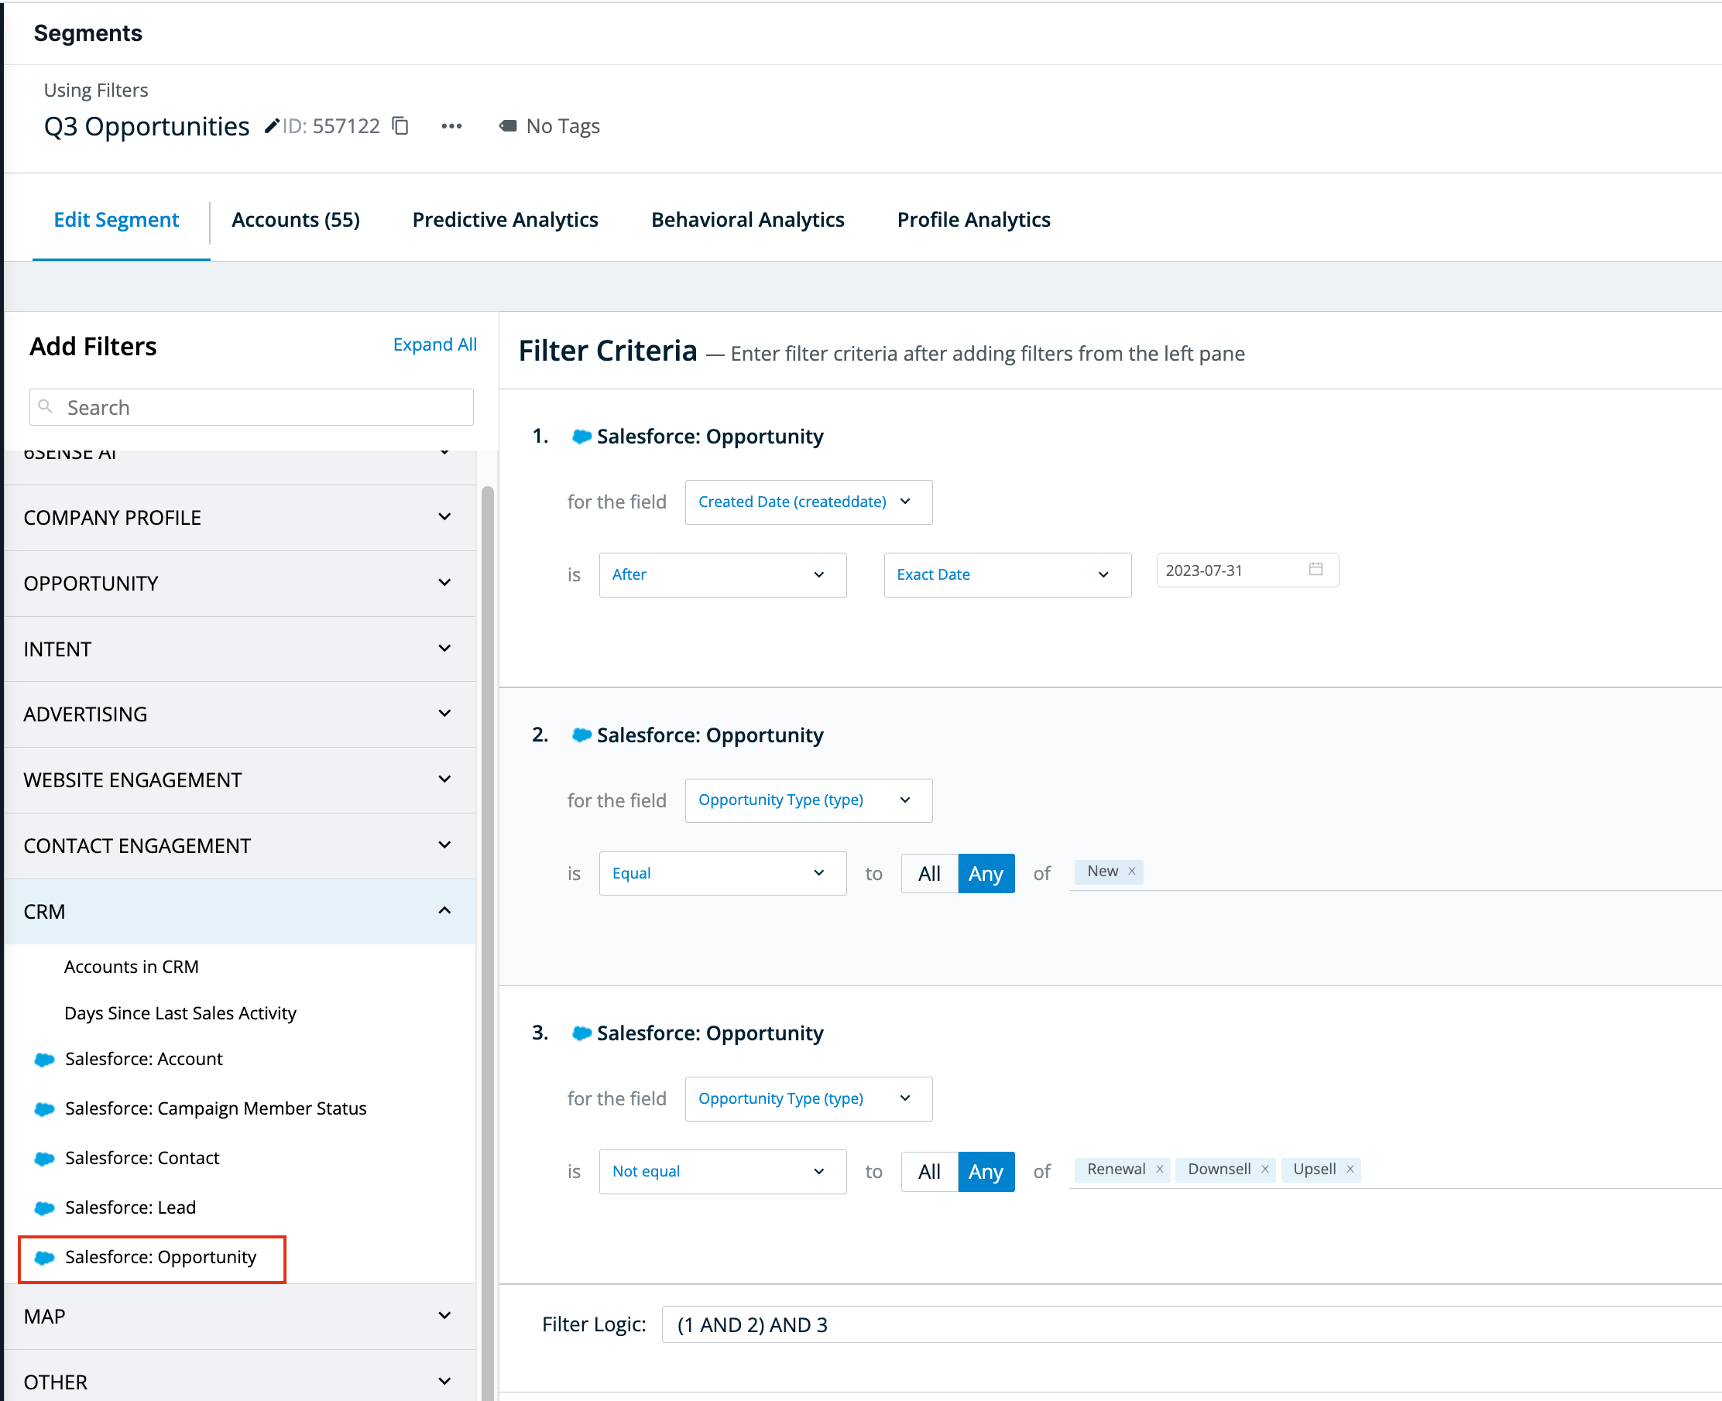Click Salesforce cloud icon of filter 1
The image size is (1722, 1401).
coord(581,437)
